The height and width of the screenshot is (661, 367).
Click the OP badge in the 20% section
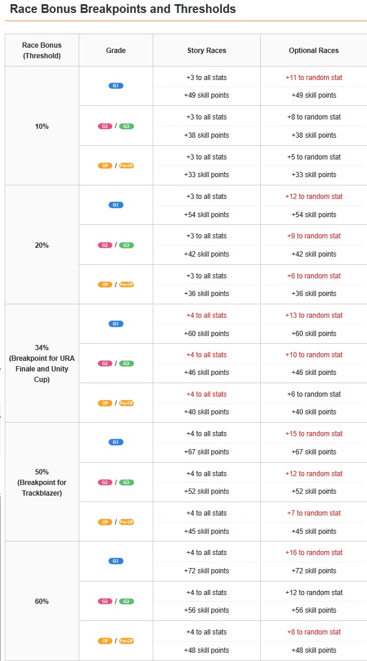pyautogui.click(x=105, y=284)
